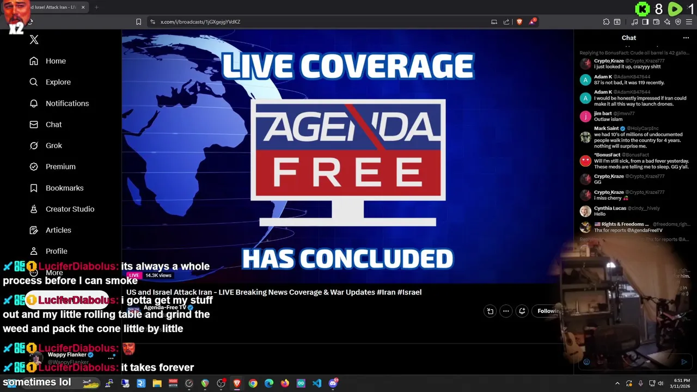697x392 pixels.
Task: Click the Brave icon in the taskbar
Action: 237,383
